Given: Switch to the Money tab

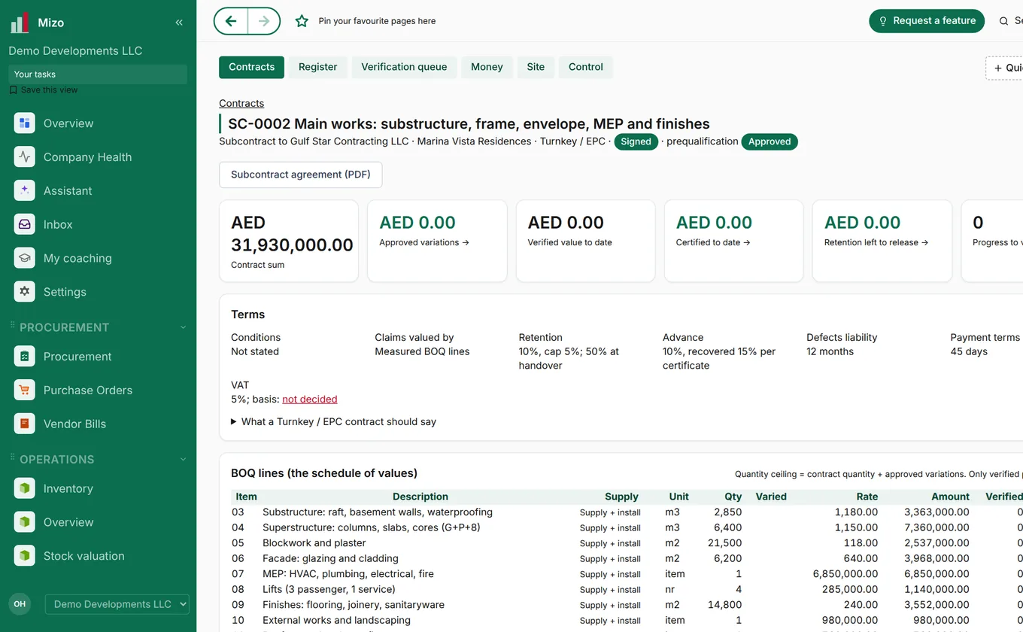Looking at the screenshot, I should coord(487,67).
